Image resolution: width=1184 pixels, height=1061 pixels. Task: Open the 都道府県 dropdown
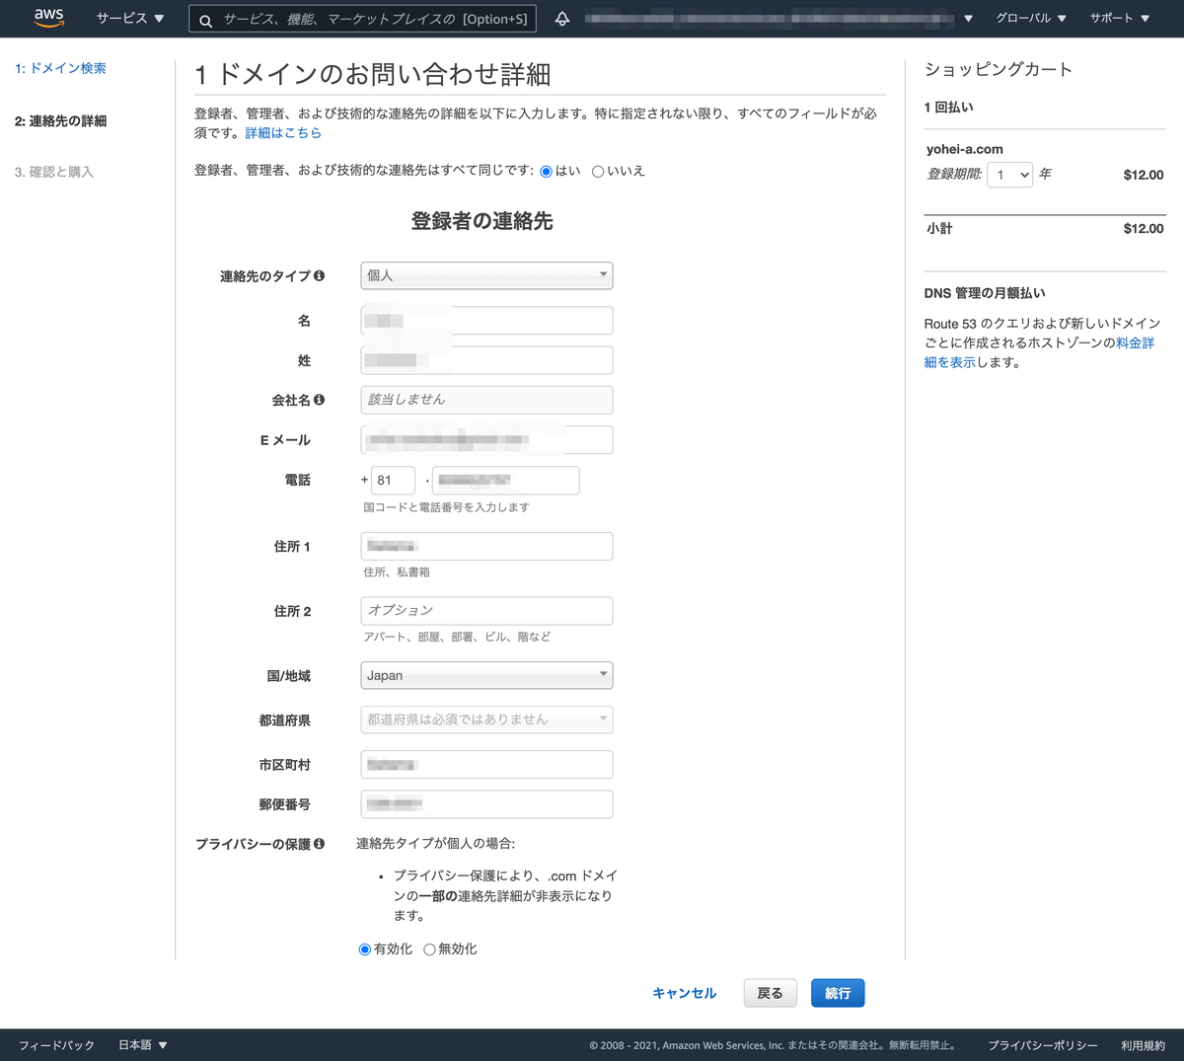[486, 720]
